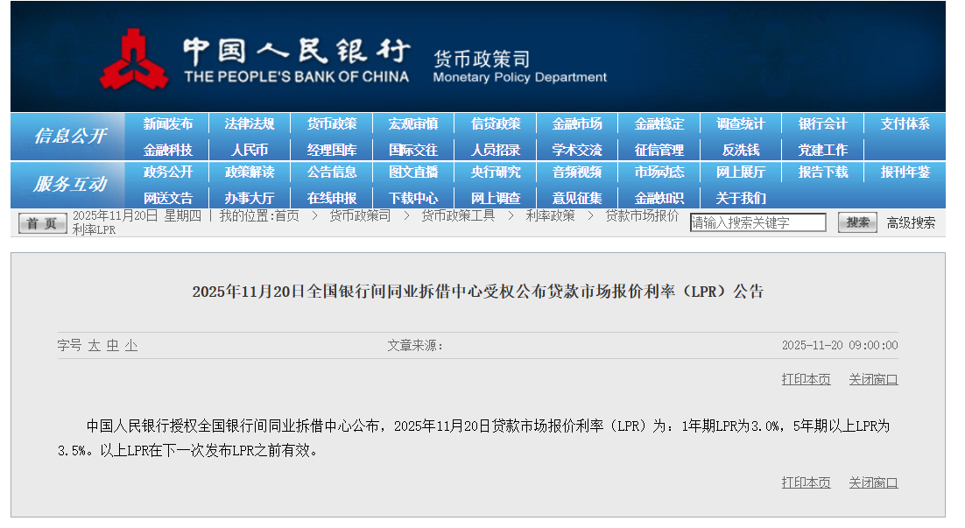Click the 首页 home button
Image resolution: width=965 pixels, height=528 pixels.
[x=42, y=223]
